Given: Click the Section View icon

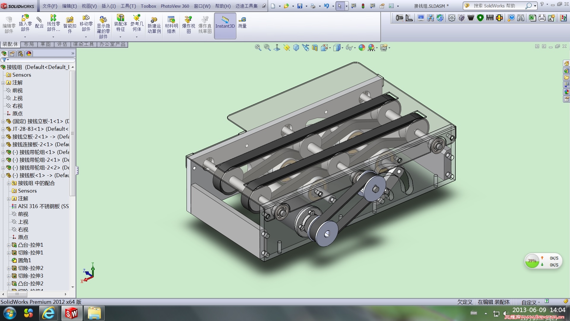Looking at the screenshot, I should (x=315, y=48).
